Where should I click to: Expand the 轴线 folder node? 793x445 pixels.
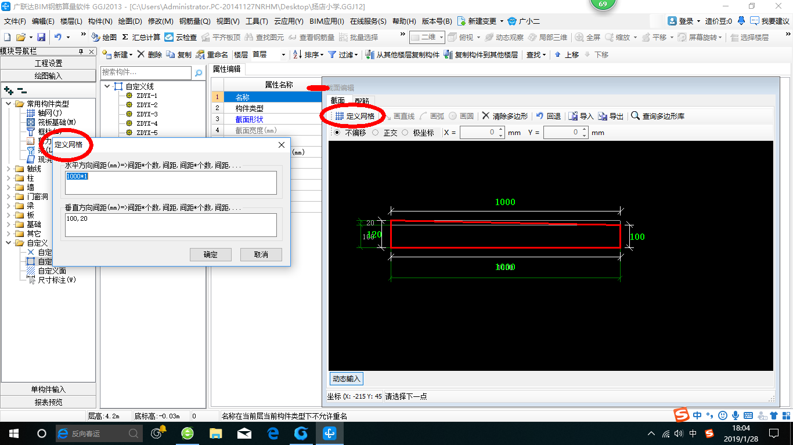point(9,169)
